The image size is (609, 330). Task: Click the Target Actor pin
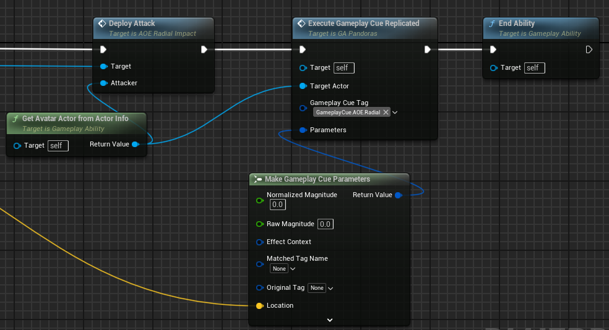[303, 86]
